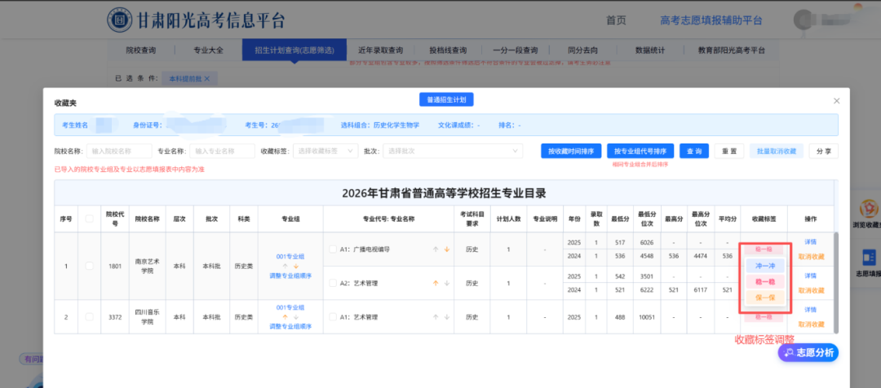
Task: Close the 收藏夹 dialog with X
Action: (837, 101)
